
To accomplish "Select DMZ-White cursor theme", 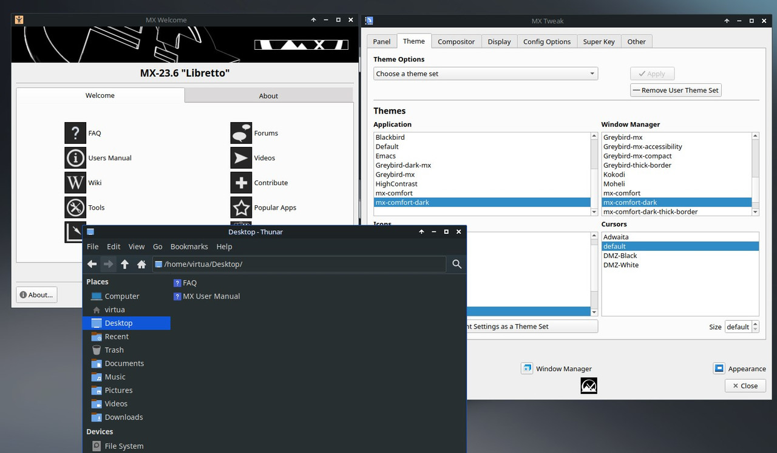I will [x=680, y=265].
